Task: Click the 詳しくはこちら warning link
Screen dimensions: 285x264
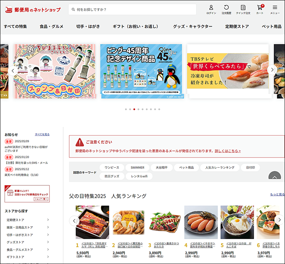Action: (x=228, y=151)
